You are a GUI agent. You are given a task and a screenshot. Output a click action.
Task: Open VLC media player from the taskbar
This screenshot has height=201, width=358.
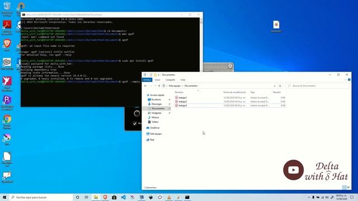(169, 197)
